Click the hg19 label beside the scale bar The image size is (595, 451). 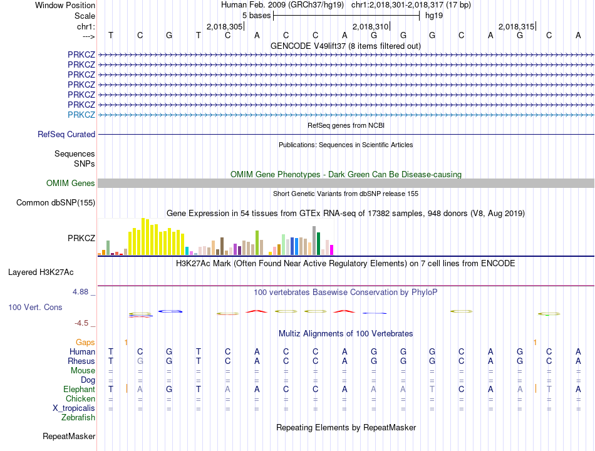point(434,16)
